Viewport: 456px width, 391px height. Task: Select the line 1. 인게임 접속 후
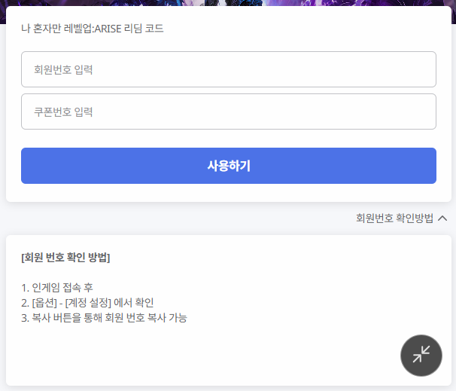coord(57,288)
